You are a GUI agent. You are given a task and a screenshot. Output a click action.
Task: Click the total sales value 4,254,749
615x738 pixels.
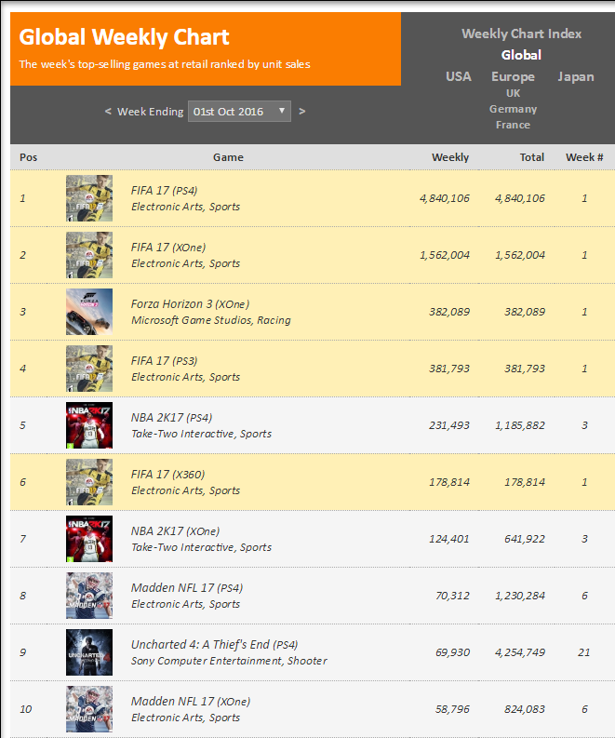click(520, 652)
